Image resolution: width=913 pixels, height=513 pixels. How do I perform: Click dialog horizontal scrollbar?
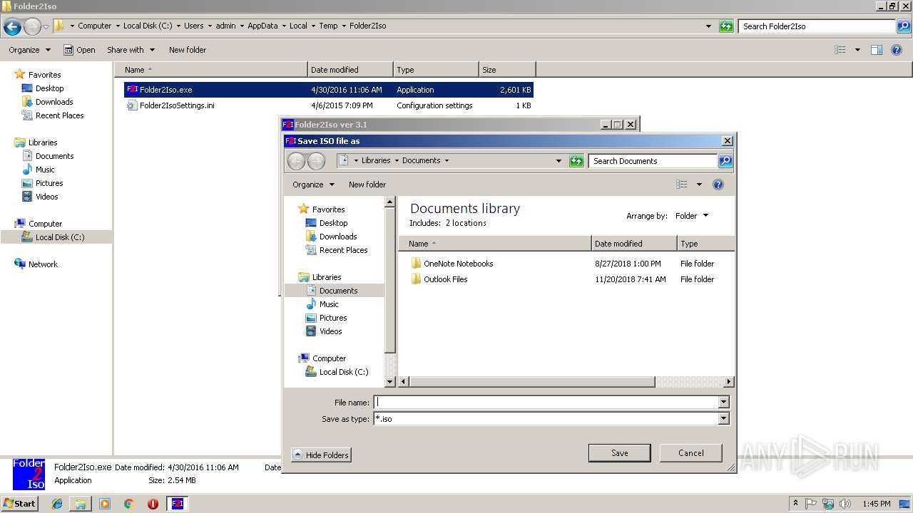[x=531, y=382]
